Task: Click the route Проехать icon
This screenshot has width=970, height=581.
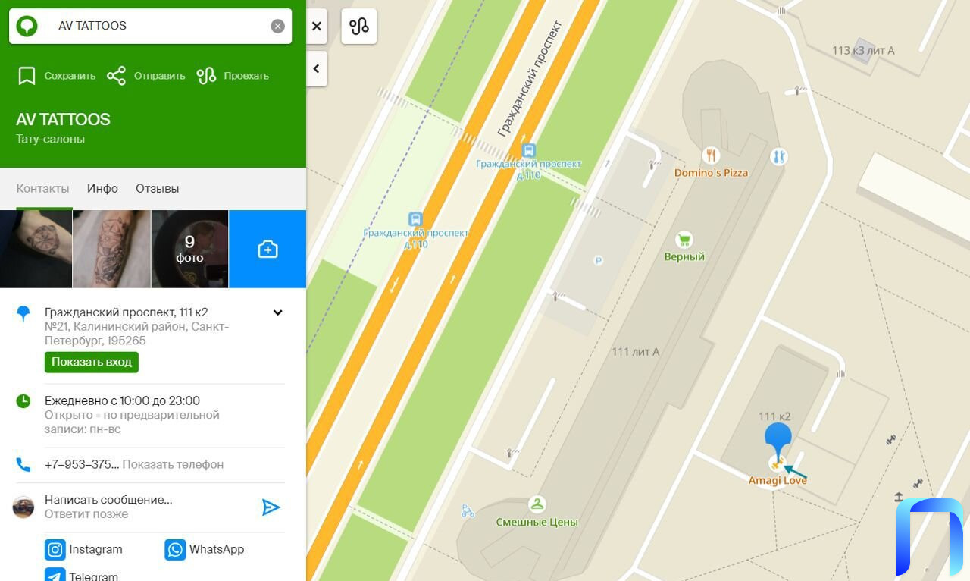Action: pyautogui.click(x=206, y=76)
